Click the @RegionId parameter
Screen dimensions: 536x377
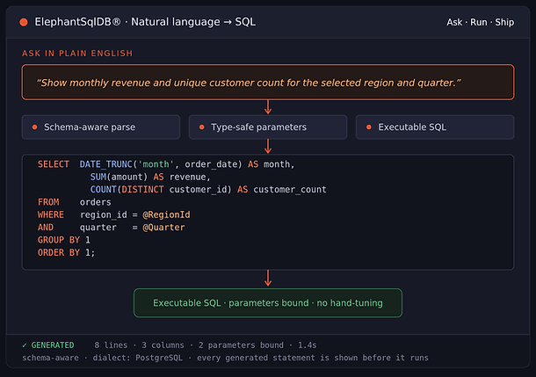[166, 215]
